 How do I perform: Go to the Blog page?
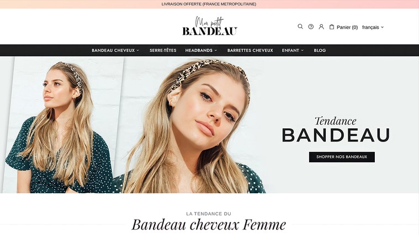tap(320, 51)
